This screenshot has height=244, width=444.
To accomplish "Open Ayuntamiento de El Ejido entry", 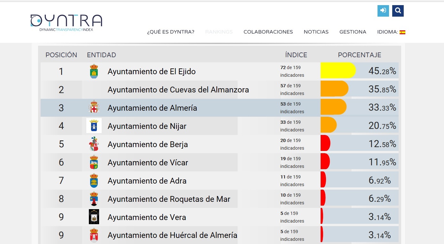I will pos(152,71).
